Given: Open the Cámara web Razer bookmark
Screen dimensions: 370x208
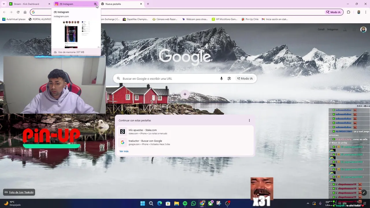Looking at the screenshot, I should click(x=165, y=19).
